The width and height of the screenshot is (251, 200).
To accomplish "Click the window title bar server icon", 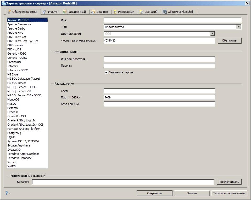I will pyautogui.click(x=3, y=3).
